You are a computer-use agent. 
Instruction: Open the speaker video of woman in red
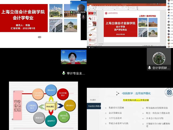(x=74, y=57)
